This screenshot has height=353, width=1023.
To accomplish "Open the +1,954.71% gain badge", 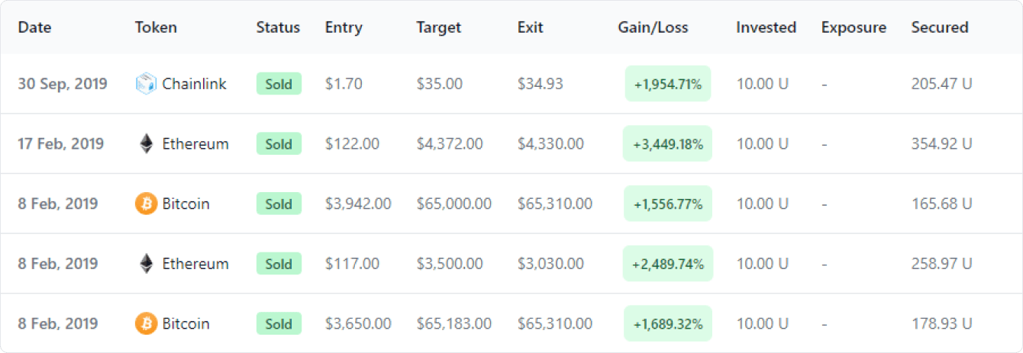I will point(668,84).
